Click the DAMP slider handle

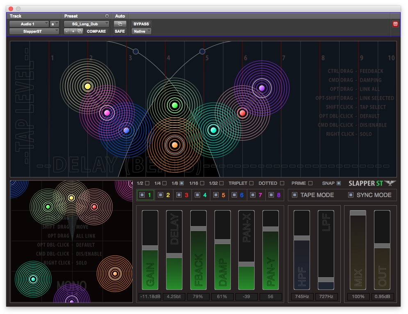[223, 241]
